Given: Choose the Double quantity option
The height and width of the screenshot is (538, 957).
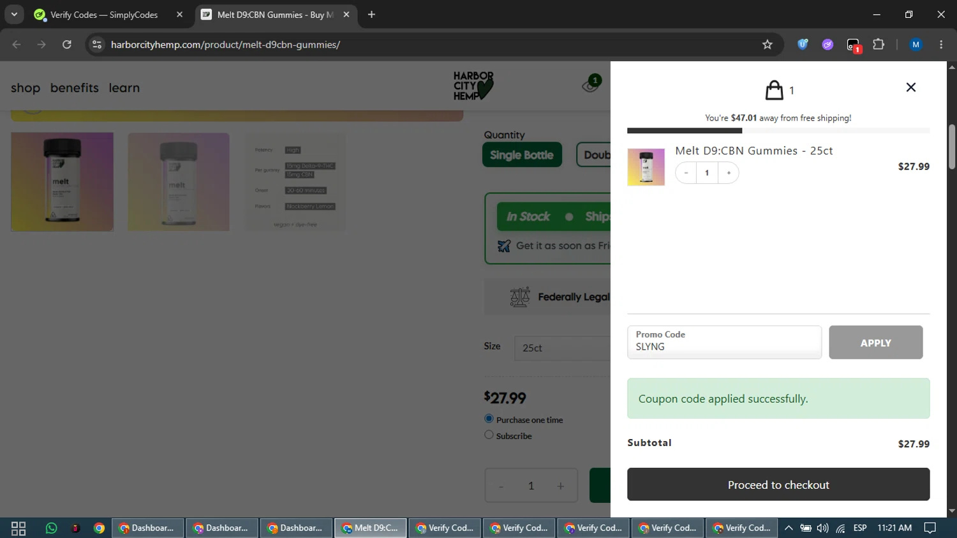Looking at the screenshot, I should click(593, 155).
